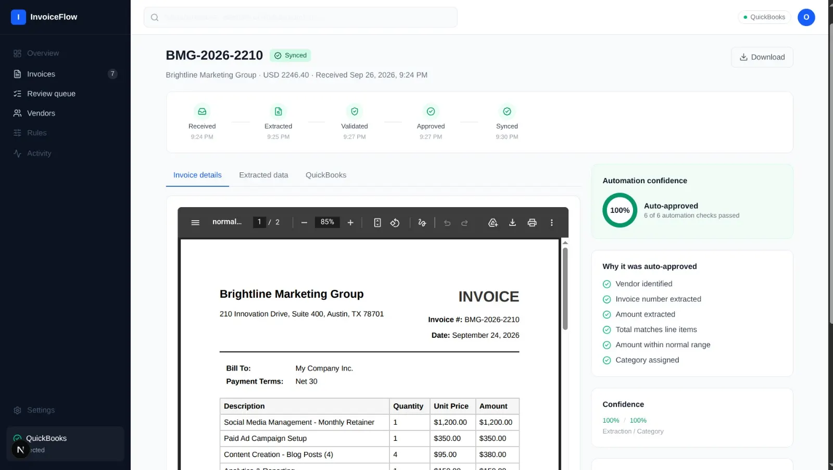833x470 pixels.
Task: Click 'Total matches line items' text
Action: (x=656, y=330)
